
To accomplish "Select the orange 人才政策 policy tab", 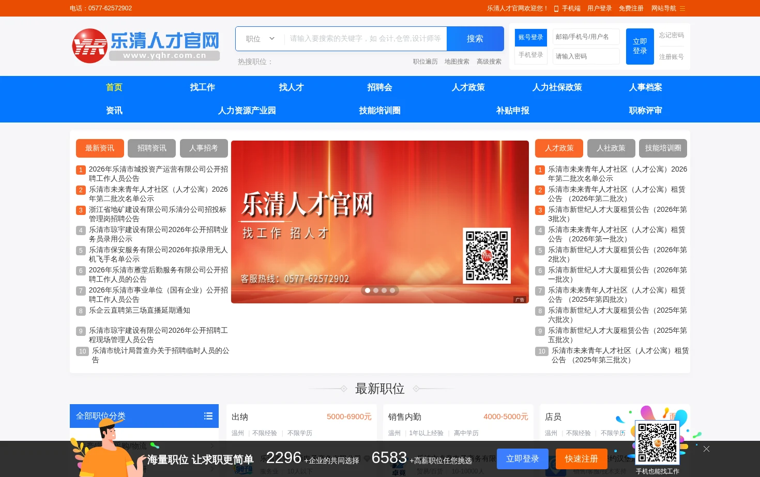I will (x=559, y=148).
